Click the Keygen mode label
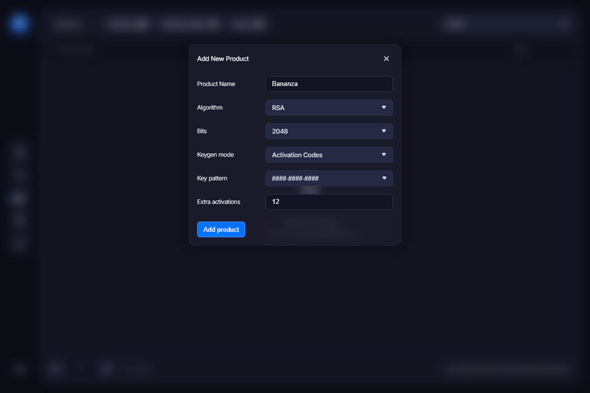 tap(215, 155)
